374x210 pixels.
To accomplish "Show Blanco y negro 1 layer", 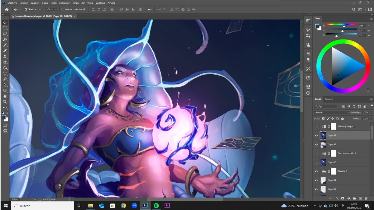I will tap(316, 127).
